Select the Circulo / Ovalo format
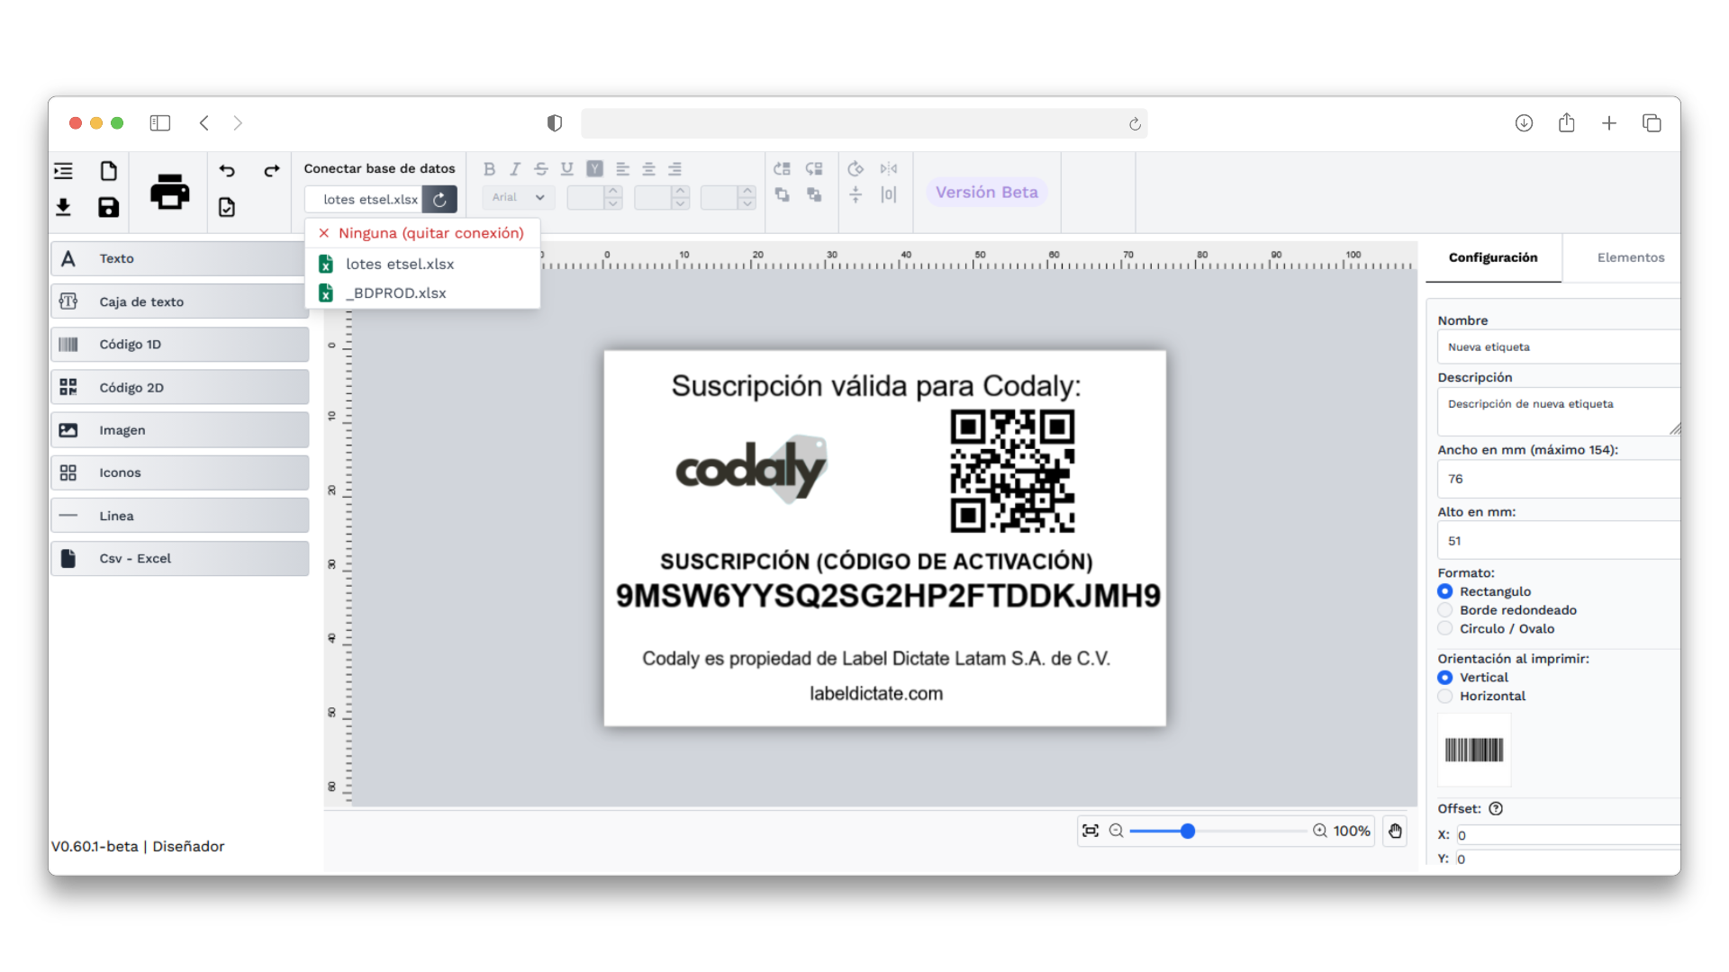 tap(1445, 629)
